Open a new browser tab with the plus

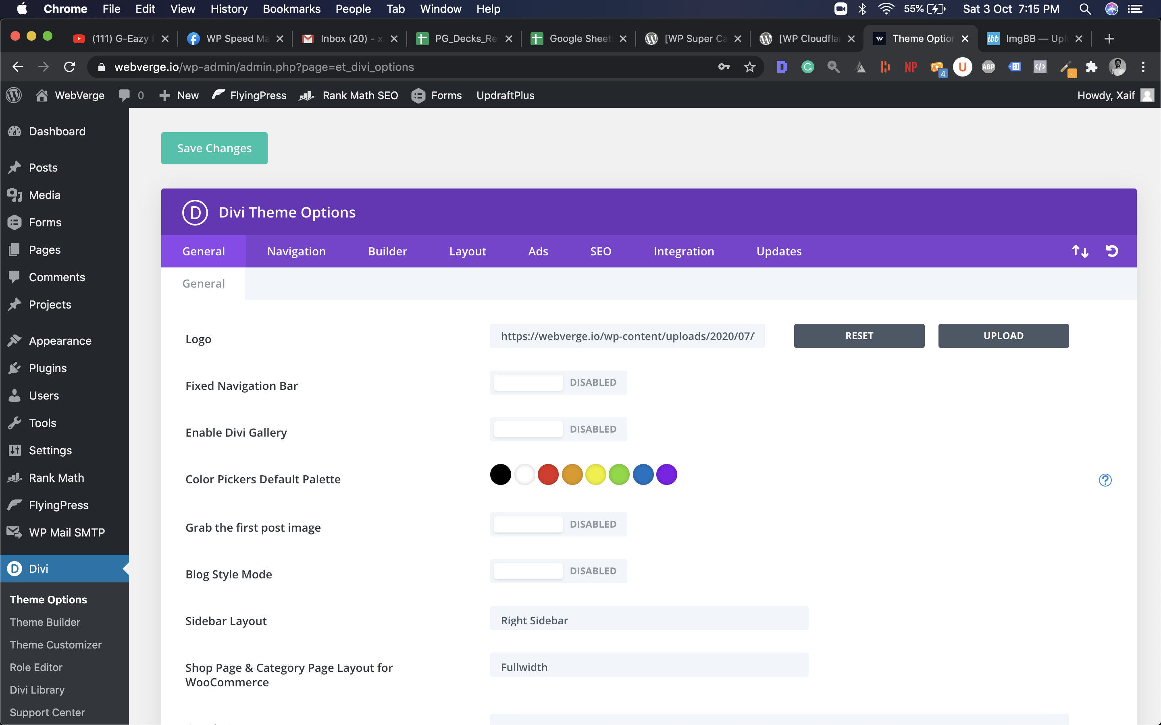(1109, 38)
